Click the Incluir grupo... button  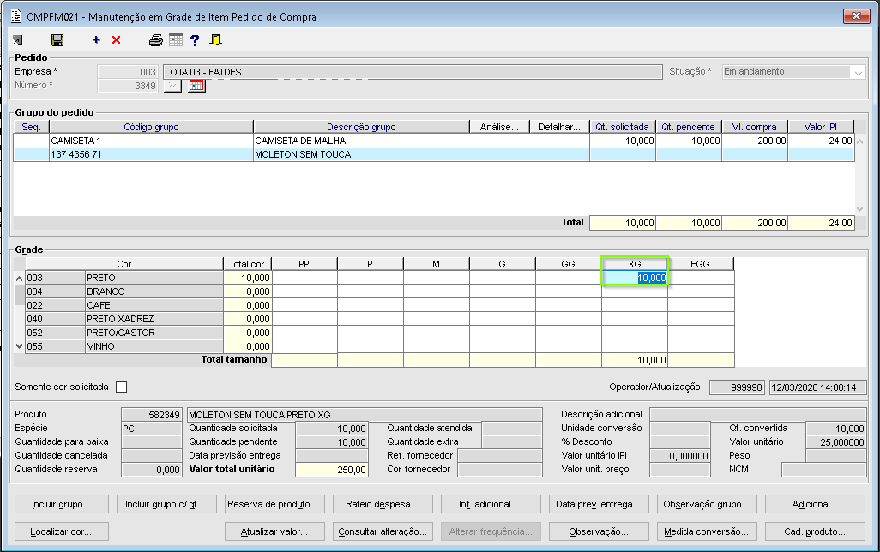(62, 504)
